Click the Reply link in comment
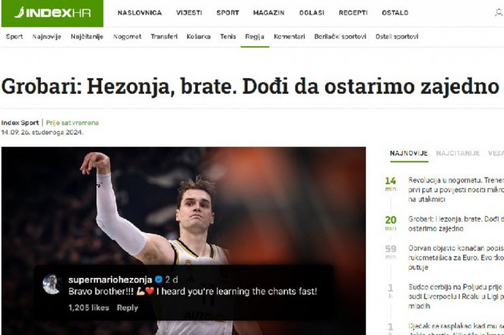 click(x=127, y=308)
